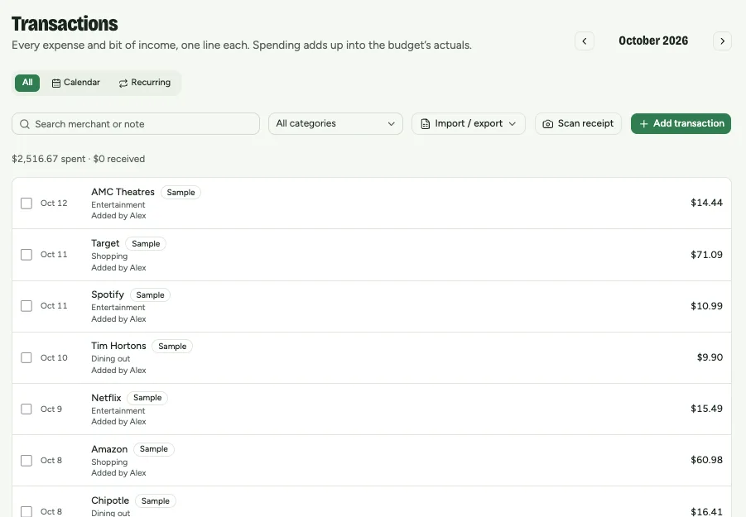
Task: Click the Sample badge next to AMC Theatres
Action: tap(180, 193)
